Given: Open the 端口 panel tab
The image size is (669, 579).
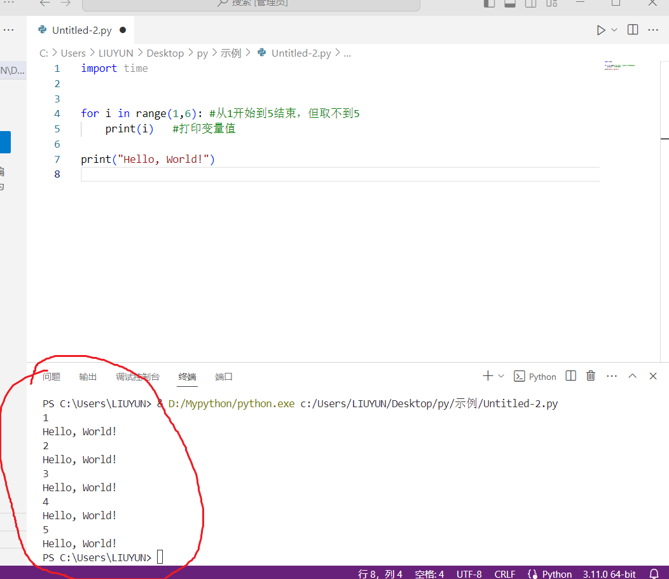Looking at the screenshot, I should (224, 377).
